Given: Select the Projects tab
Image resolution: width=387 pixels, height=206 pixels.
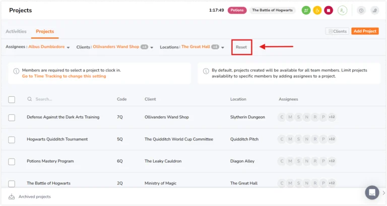Looking at the screenshot, I should pyautogui.click(x=45, y=31).
